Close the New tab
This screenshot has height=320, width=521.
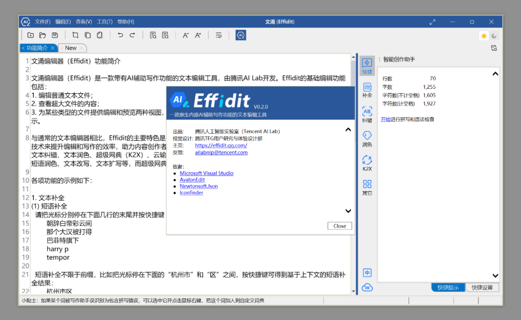click(82, 48)
